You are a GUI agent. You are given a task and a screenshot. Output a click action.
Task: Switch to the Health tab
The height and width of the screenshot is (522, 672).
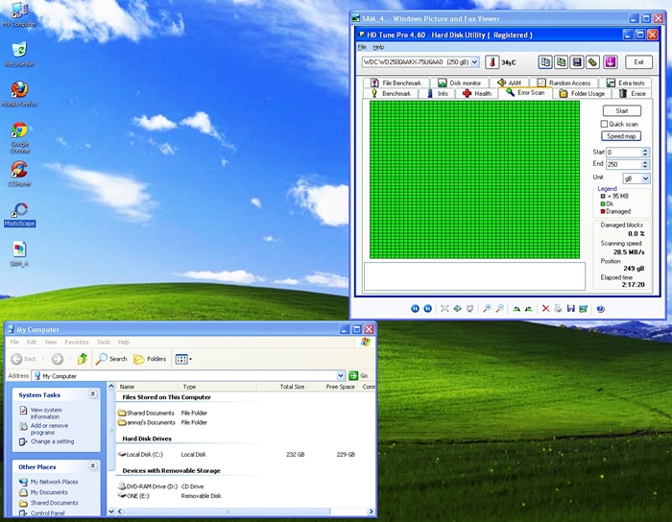(477, 93)
